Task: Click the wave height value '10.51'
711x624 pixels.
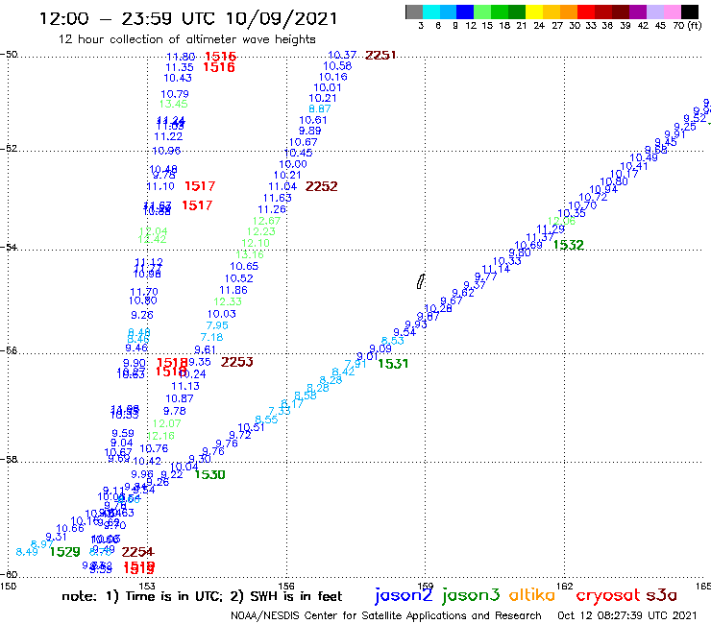Action: [251, 427]
